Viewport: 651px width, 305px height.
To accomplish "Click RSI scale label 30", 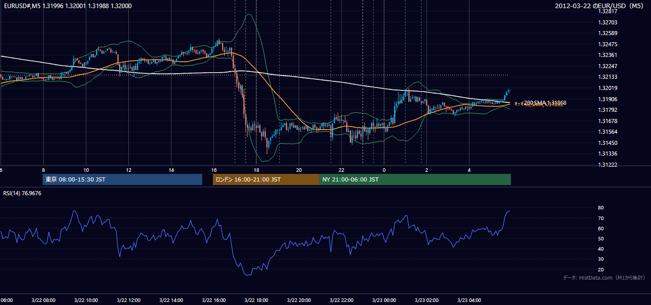I will [601, 259].
